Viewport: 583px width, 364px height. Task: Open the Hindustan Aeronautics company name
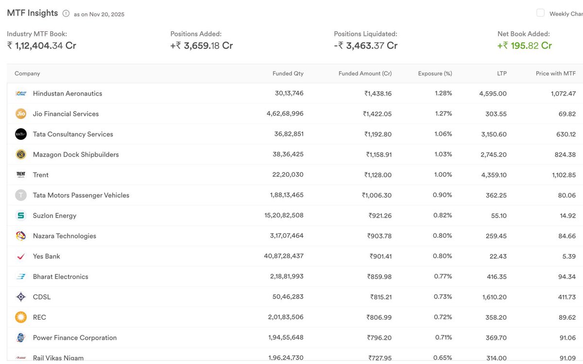click(x=68, y=93)
